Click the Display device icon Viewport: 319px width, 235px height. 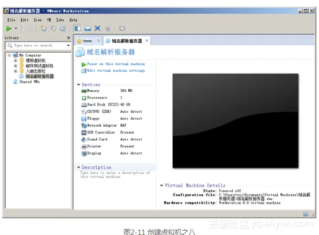click(84, 153)
